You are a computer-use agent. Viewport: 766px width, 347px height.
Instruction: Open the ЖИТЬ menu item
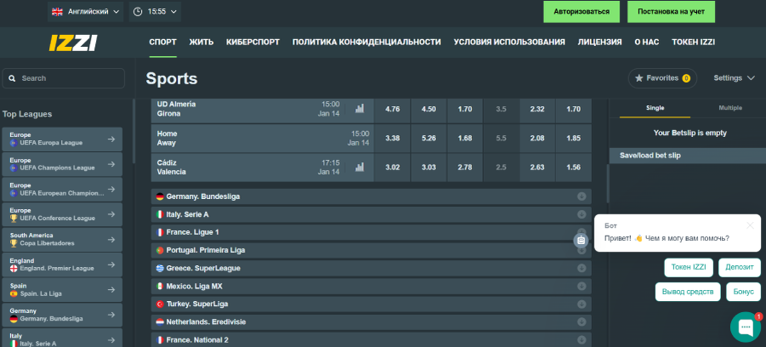point(201,42)
